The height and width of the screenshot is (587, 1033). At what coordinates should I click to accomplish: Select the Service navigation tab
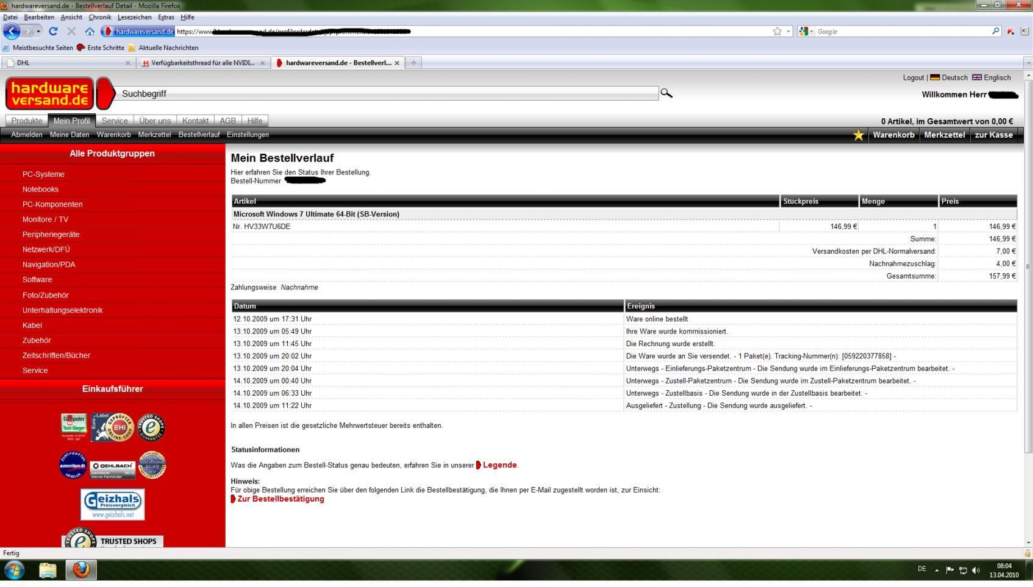(x=115, y=121)
